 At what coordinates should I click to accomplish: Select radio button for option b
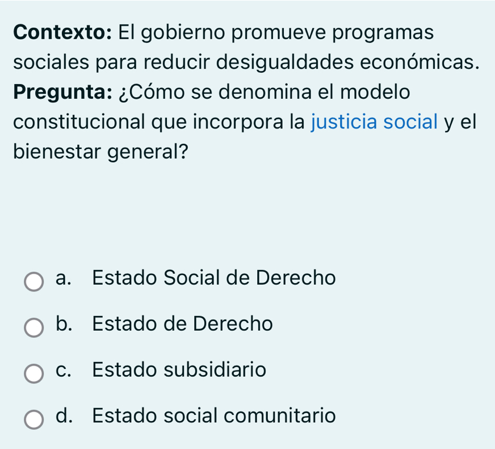click(x=34, y=328)
